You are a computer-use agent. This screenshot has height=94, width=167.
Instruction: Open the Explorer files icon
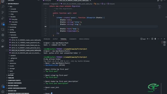click(x=3, y=1)
